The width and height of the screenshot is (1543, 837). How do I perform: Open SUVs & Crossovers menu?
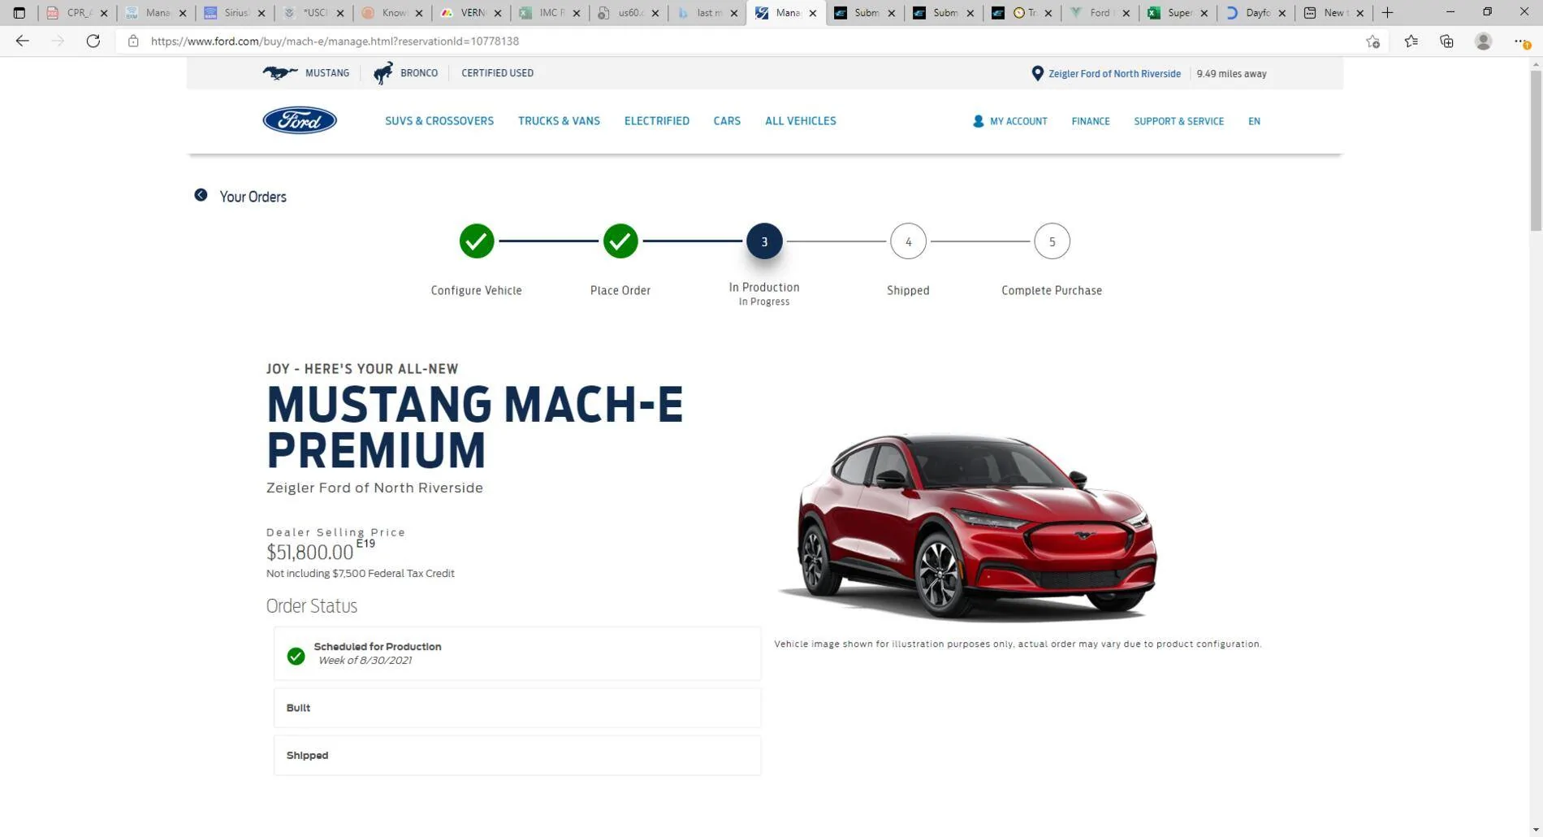click(x=439, y=121)
